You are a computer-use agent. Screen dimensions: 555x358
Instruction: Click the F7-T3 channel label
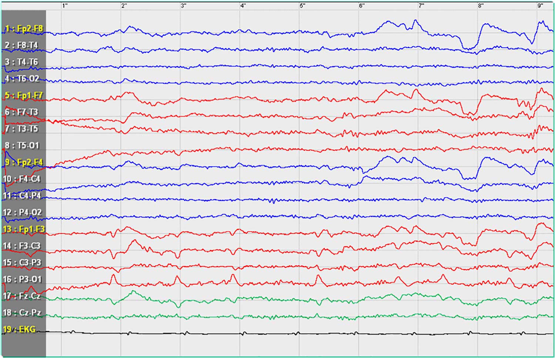click(x=21, y=112)
